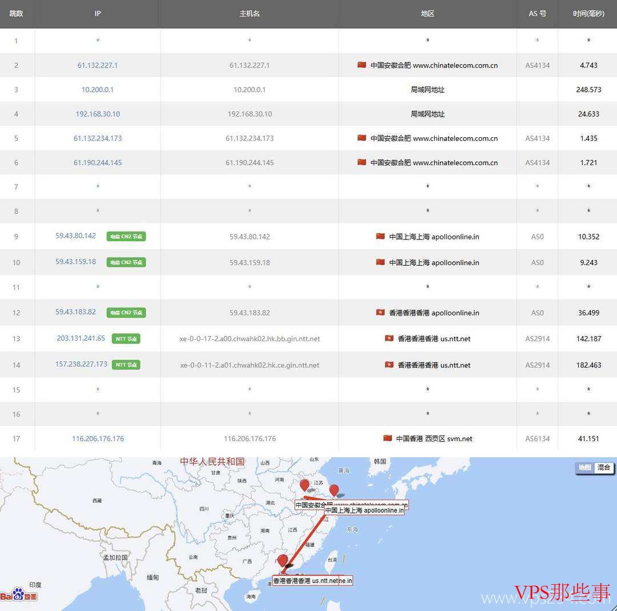Switch map to 地图 view
The height and width of the screenshot is (611, 617).
(585, 468)
